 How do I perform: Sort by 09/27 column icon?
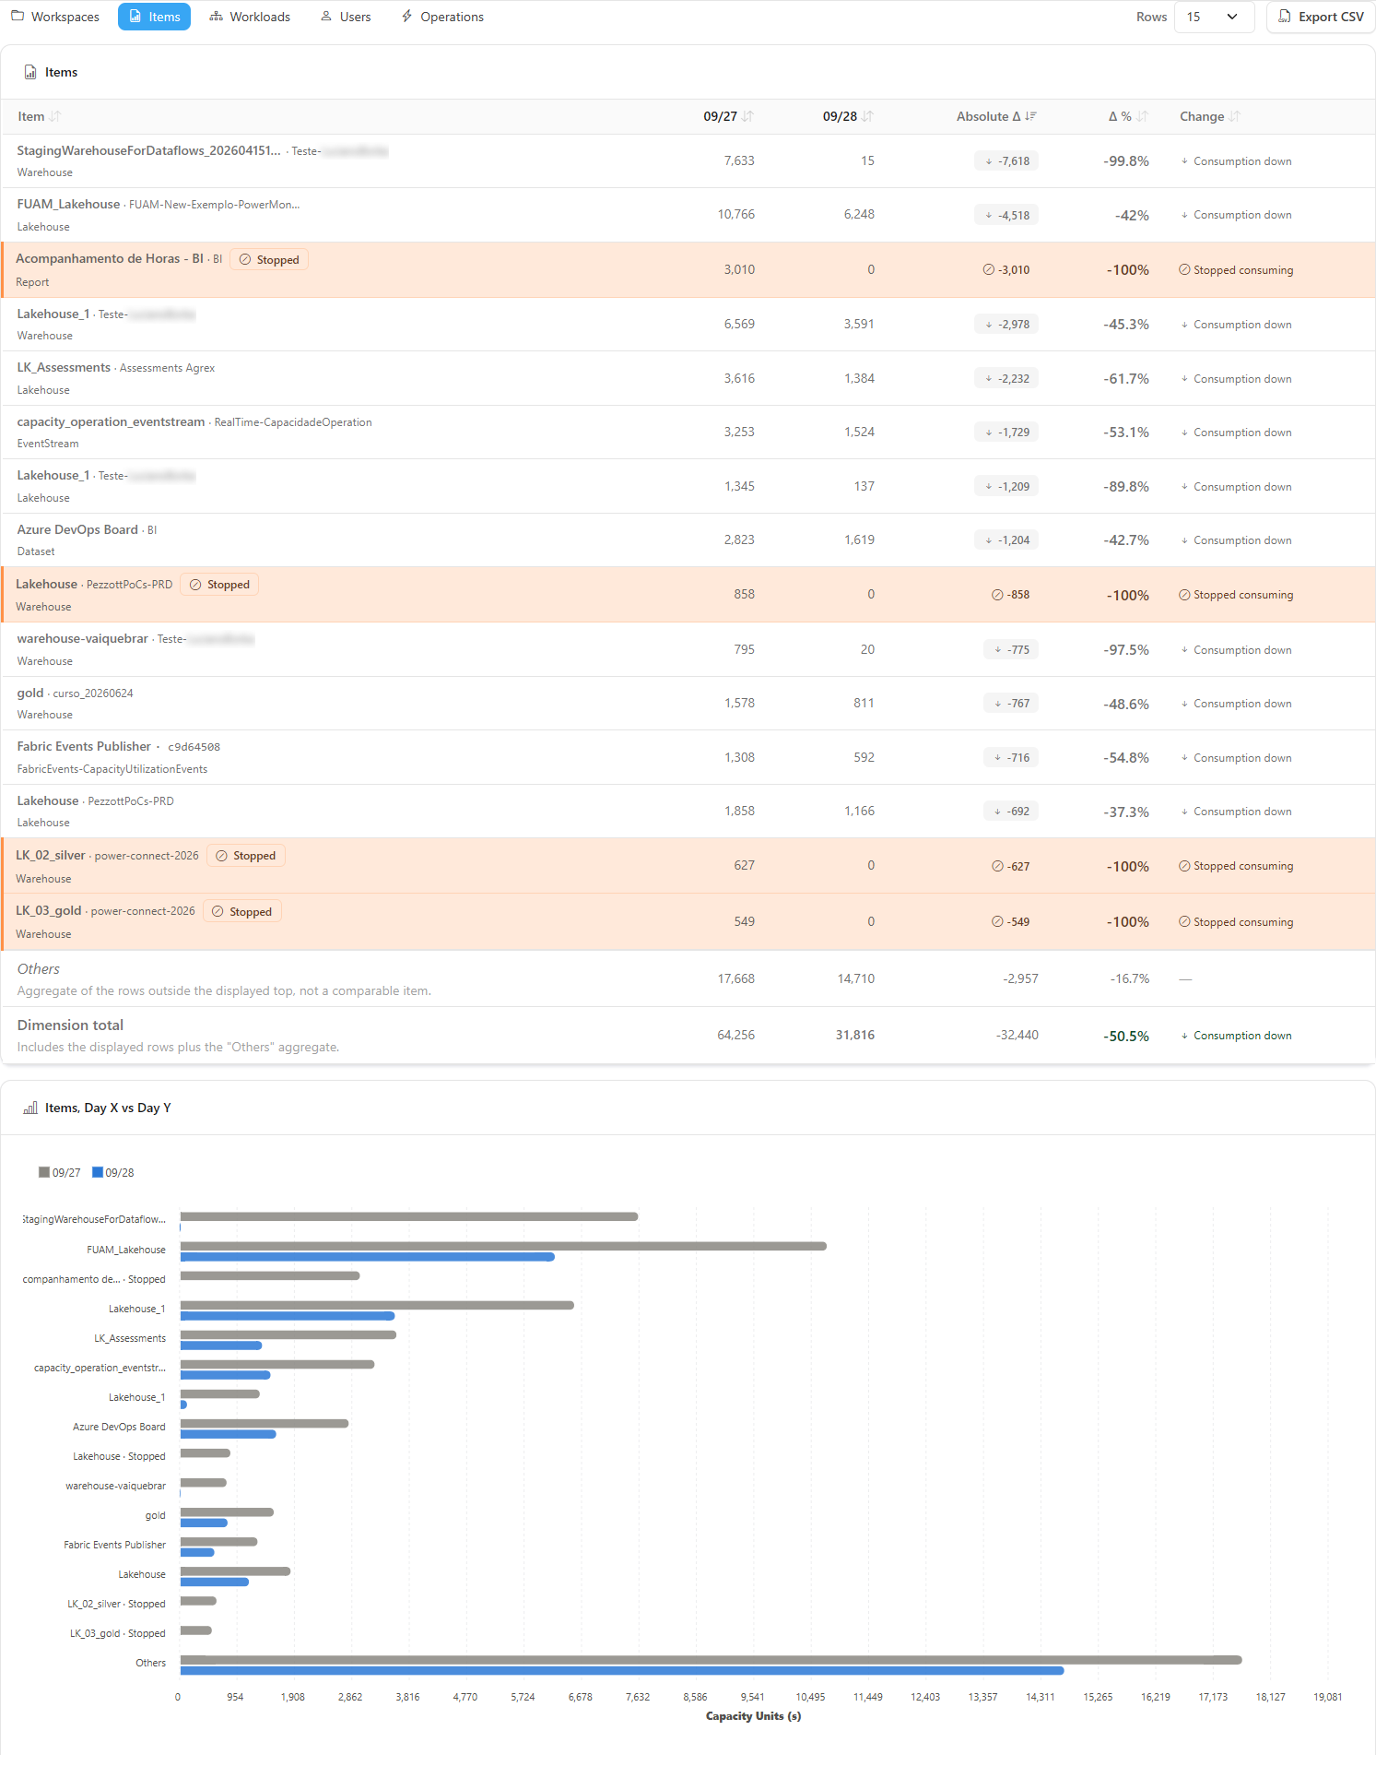747,116
